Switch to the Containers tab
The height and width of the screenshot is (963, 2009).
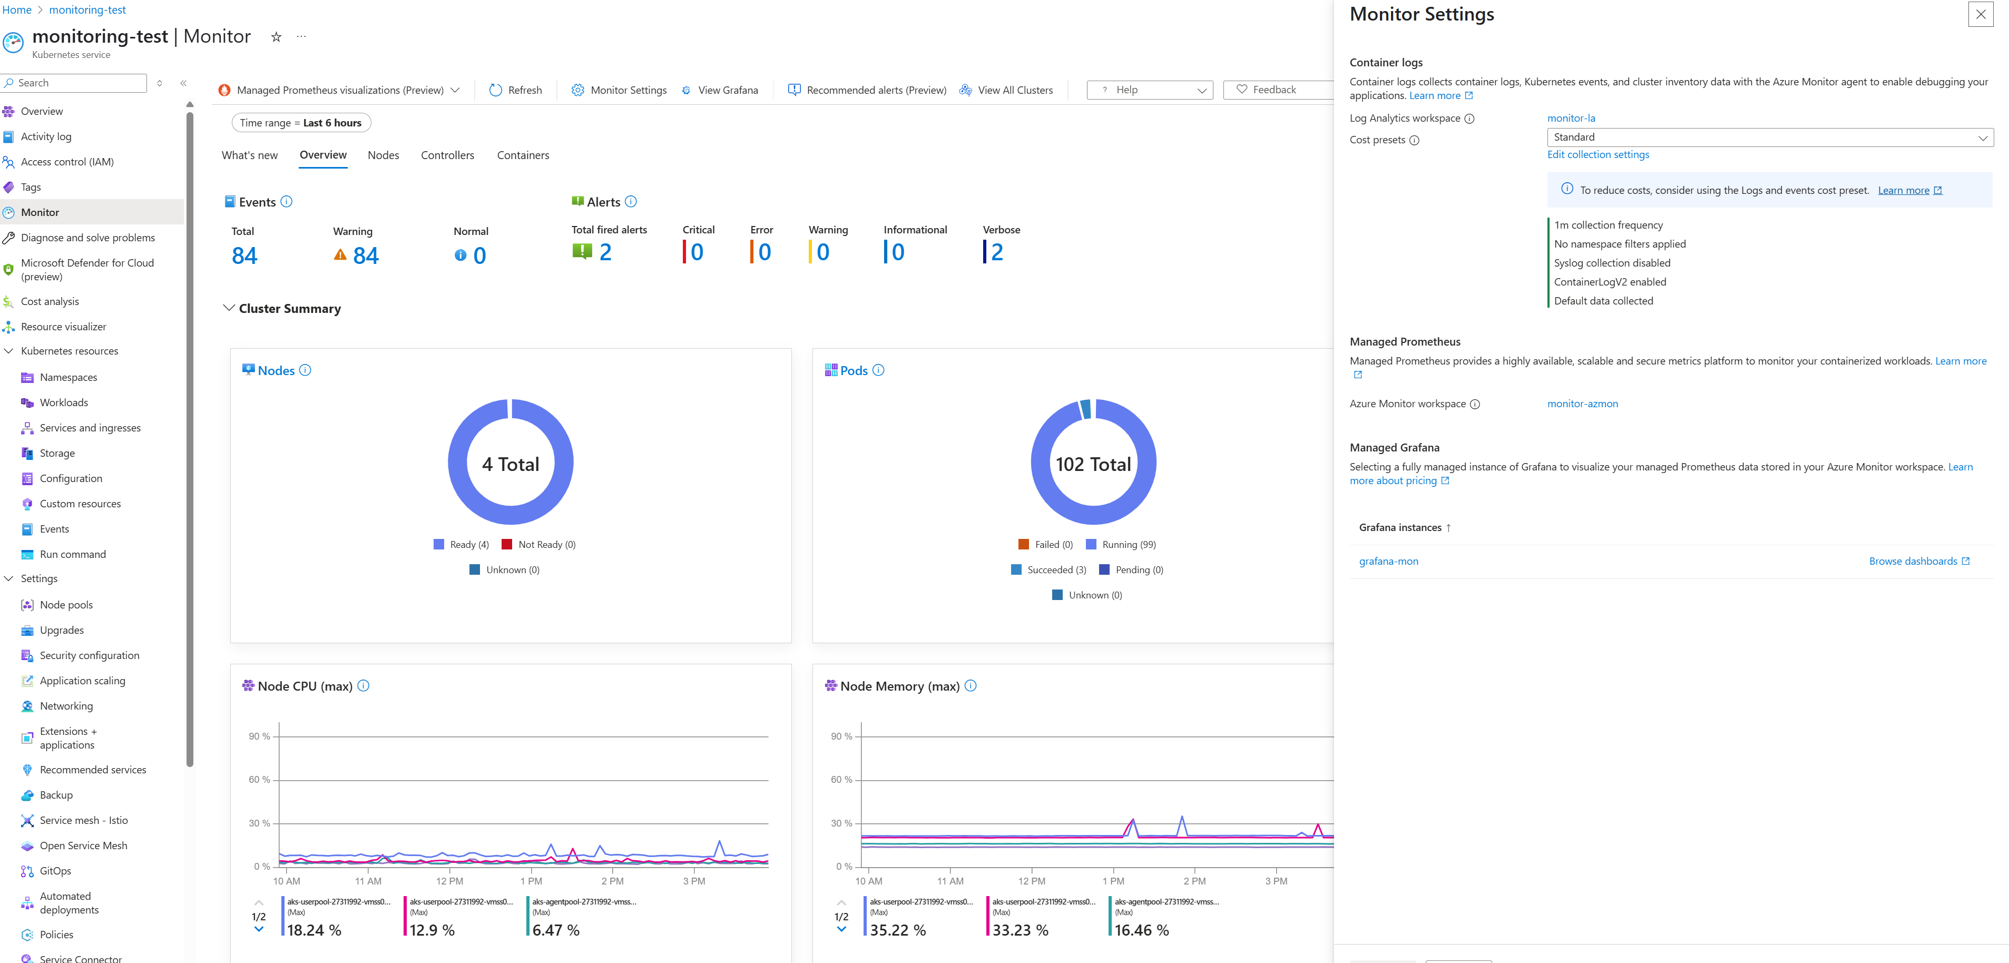(523, 155)
